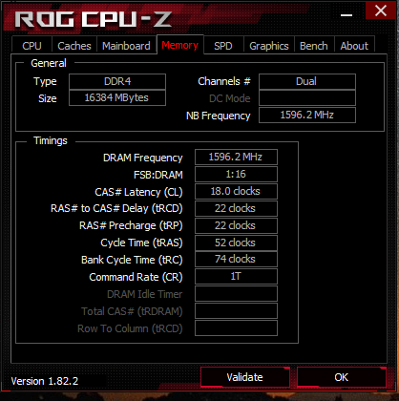
Task: Show the About tab
Action: 354,46
